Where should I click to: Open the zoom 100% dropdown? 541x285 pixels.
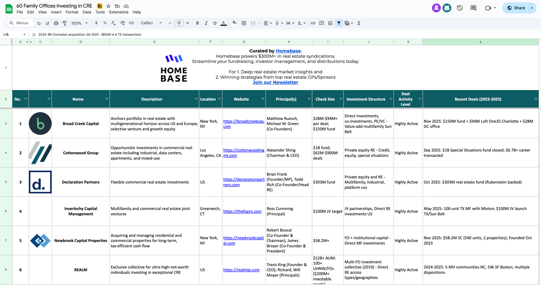coord(79,23)
